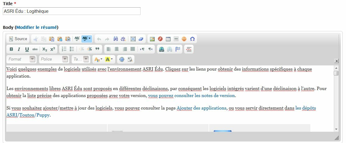
Task: Follow the 'consulter les notes de version' link
Action: click(205, 96)
